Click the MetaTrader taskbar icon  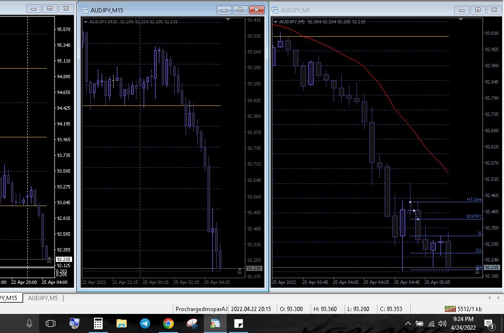(215, 323)
